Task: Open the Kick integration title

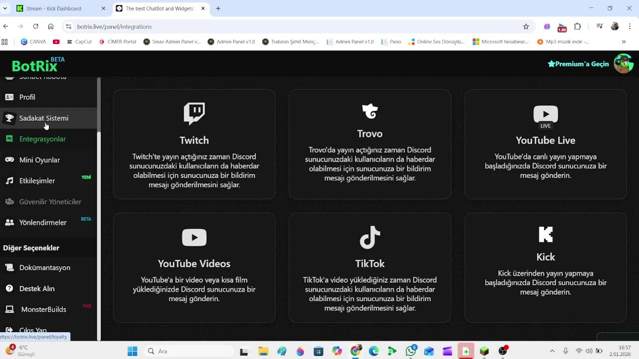Action: [x=546, y=257]
